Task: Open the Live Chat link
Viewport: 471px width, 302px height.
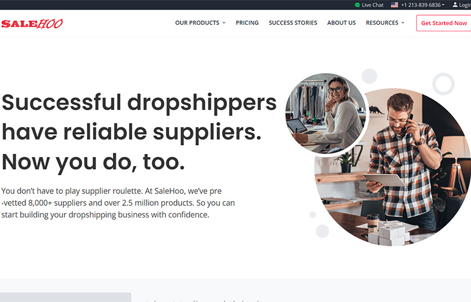Action: 373,5
